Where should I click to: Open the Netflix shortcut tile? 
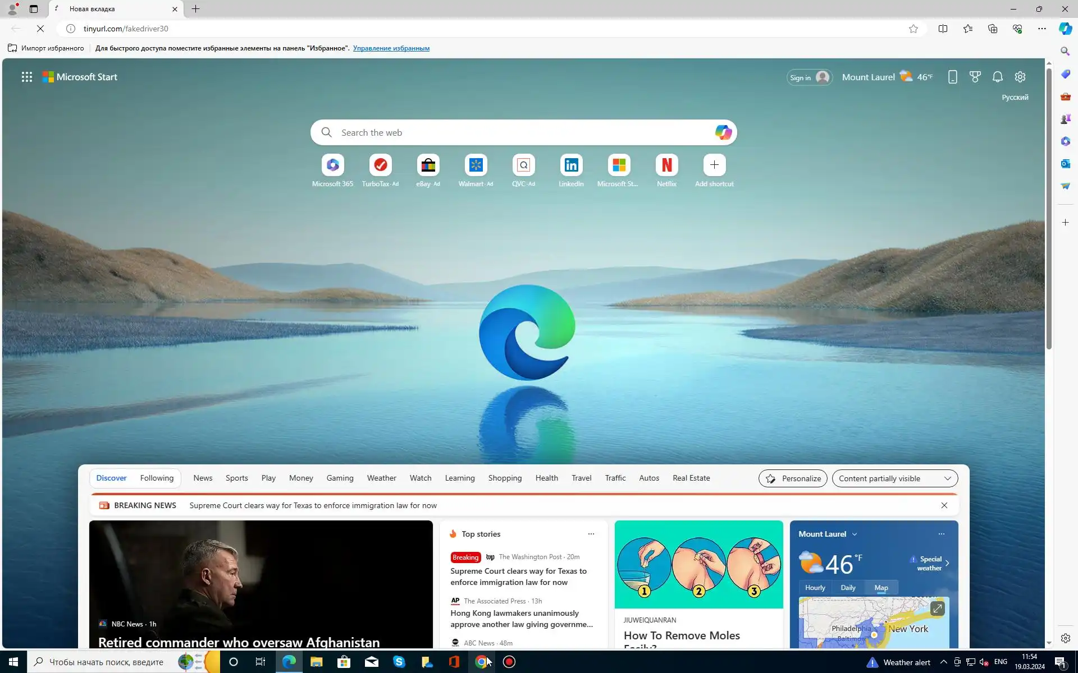tap(666, 165)
